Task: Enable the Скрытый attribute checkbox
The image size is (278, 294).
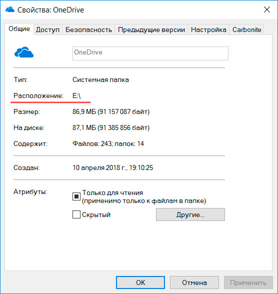Action: [x=76, y=214]
